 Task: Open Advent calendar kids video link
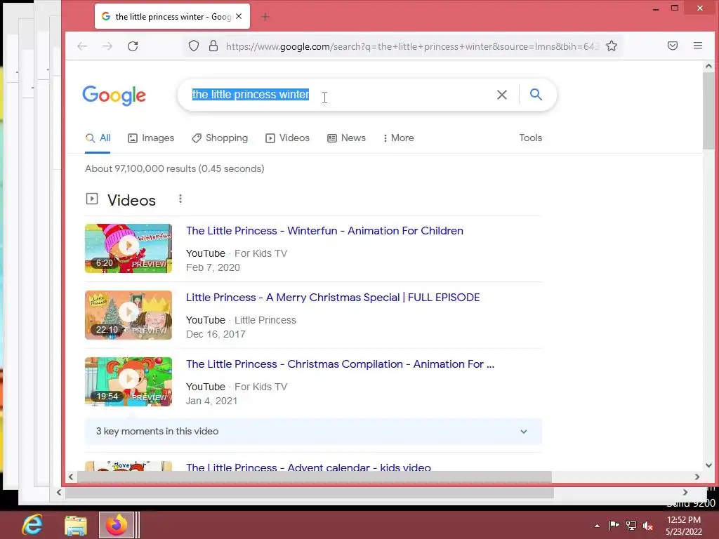(x=308, y=467)
